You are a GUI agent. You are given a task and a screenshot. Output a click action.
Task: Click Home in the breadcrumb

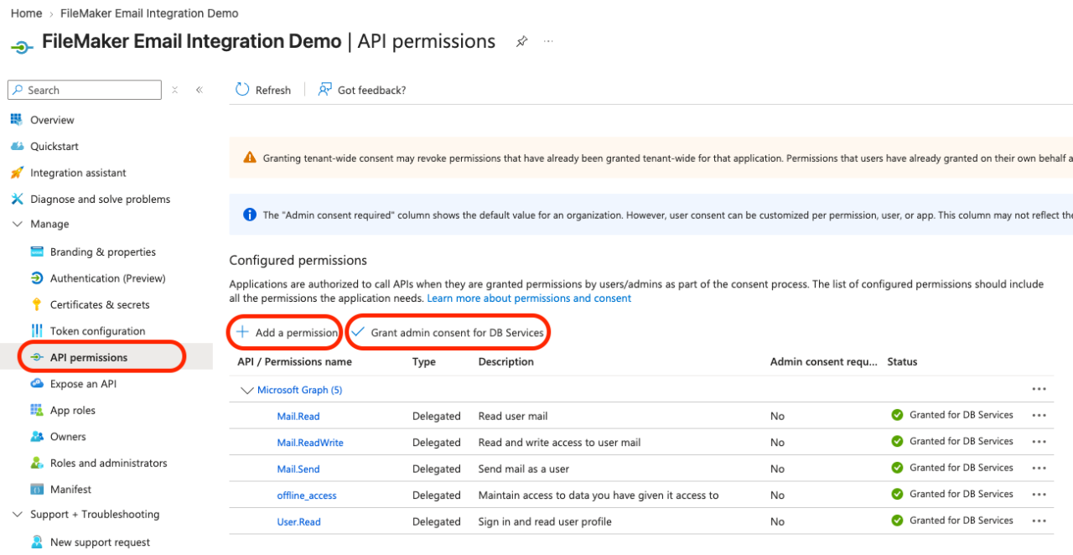(27, 13)
